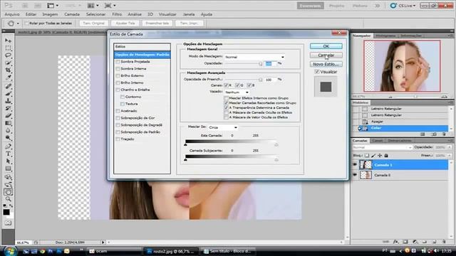Open the tool preset picker arrow
This screenshot has width=456, height=256.
click(18, 23)
